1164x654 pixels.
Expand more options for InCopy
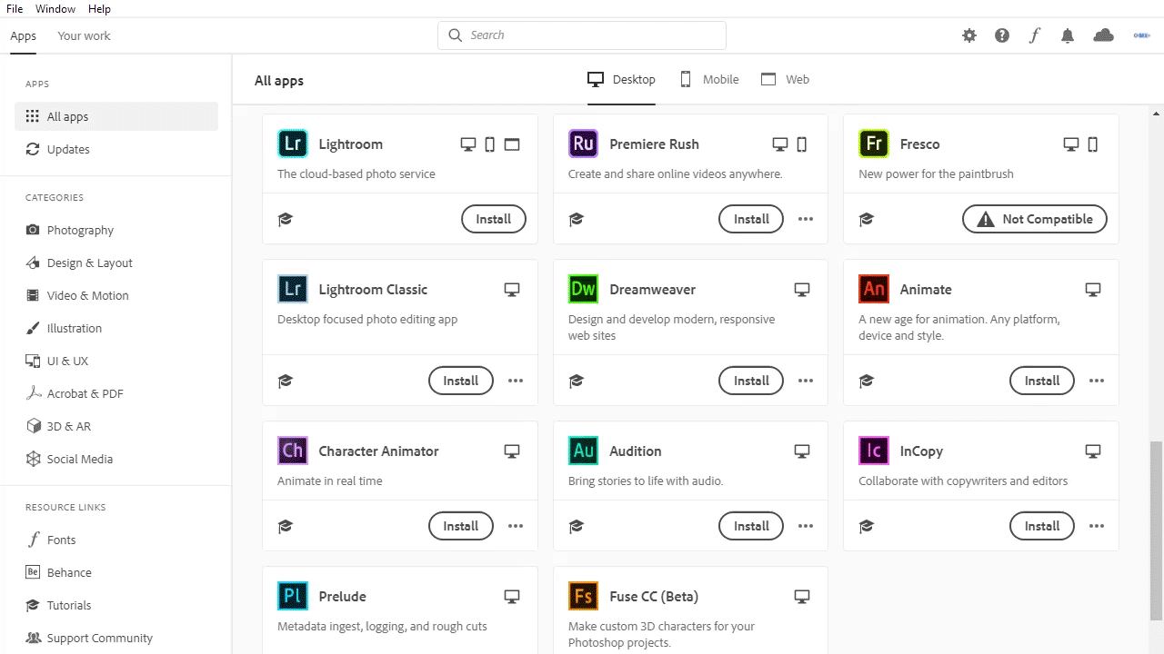pos(1097,526)
